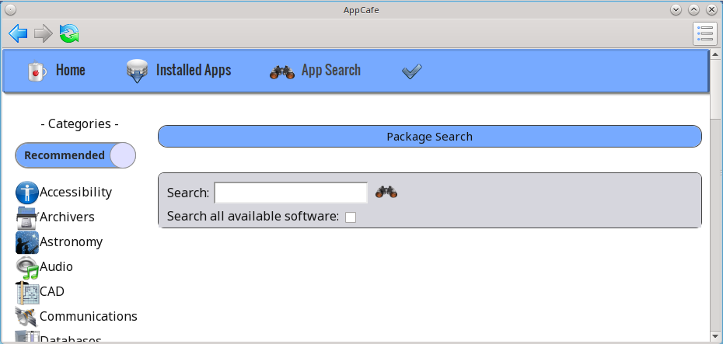The image size is (723, 344).
Task: Click the Accessibility category icon
Action: click(27, 193)
